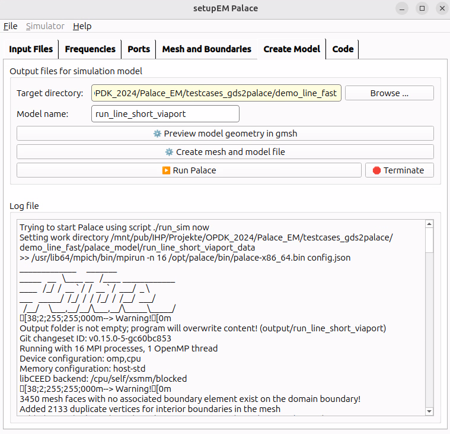Open the File menu
The width and height of the screenshot is (450, 434).
point(10,26)
